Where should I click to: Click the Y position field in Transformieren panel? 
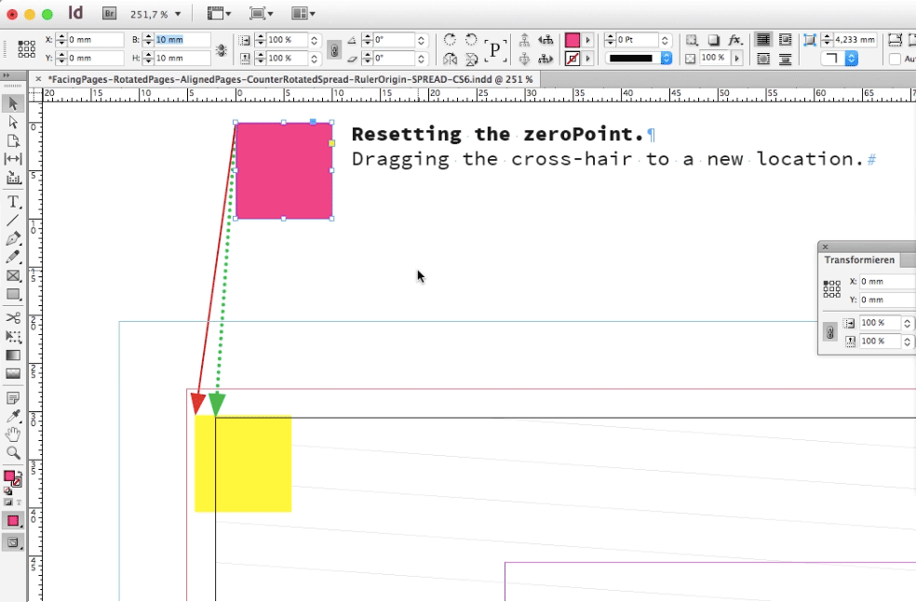point(886,299)
